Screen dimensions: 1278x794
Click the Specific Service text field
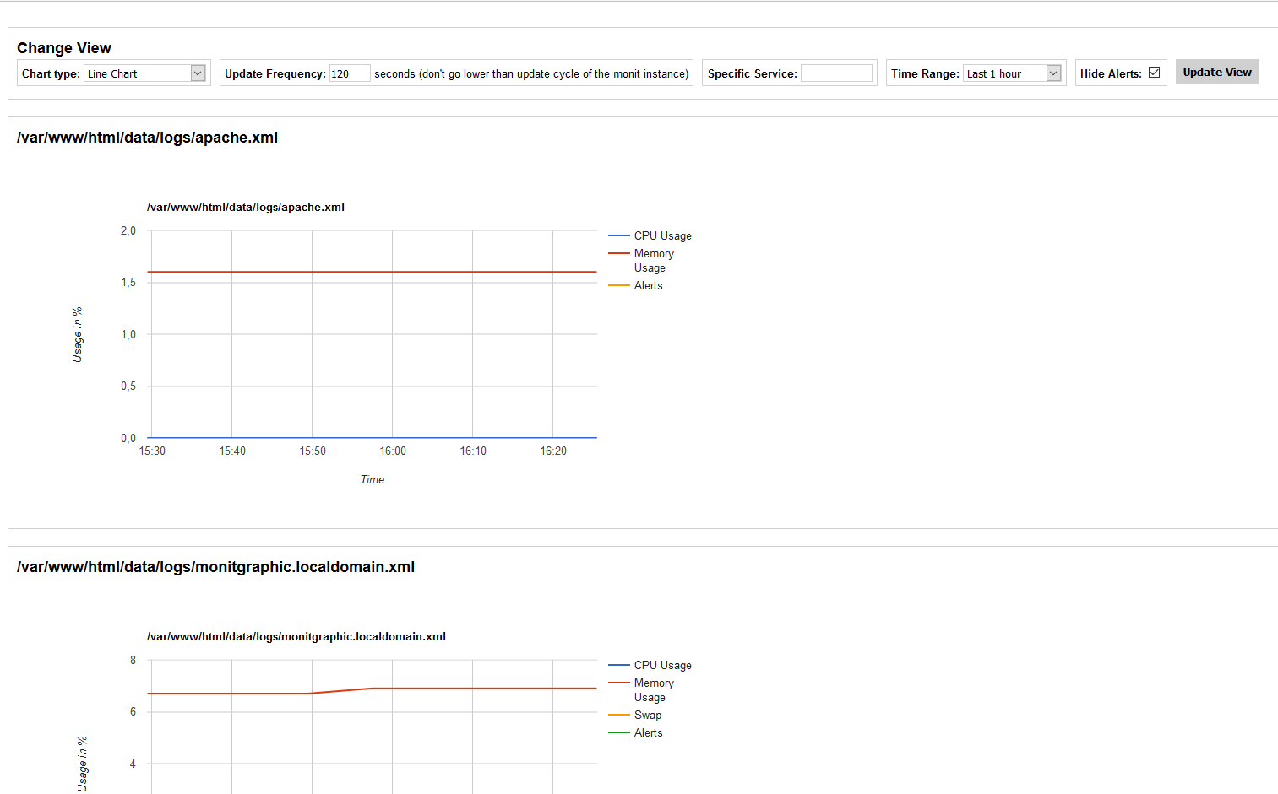pos(835,73)
